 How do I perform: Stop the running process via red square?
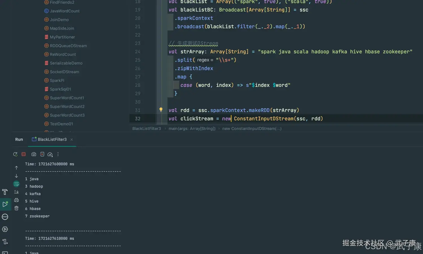pos(24,154)
